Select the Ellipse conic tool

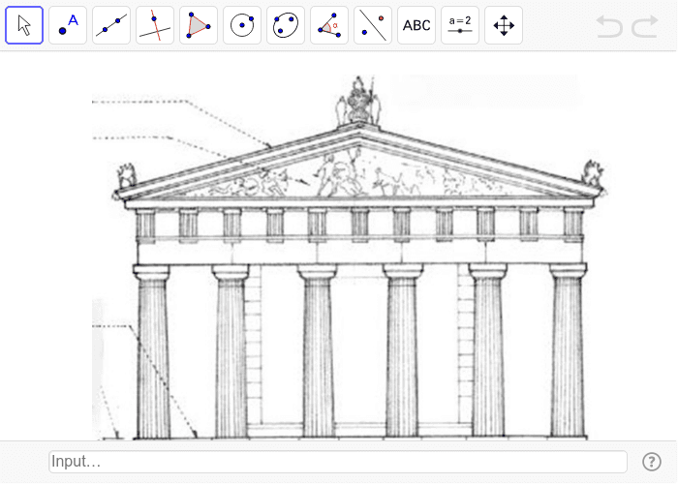(286, 25)
